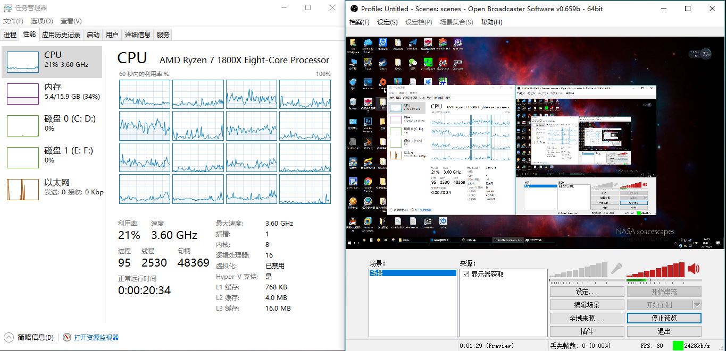Select the 内存 memory thumbnail in sidebar
The width and height of the screenshot is (726, 351).
pyautogui.click(x=23, y=94)
